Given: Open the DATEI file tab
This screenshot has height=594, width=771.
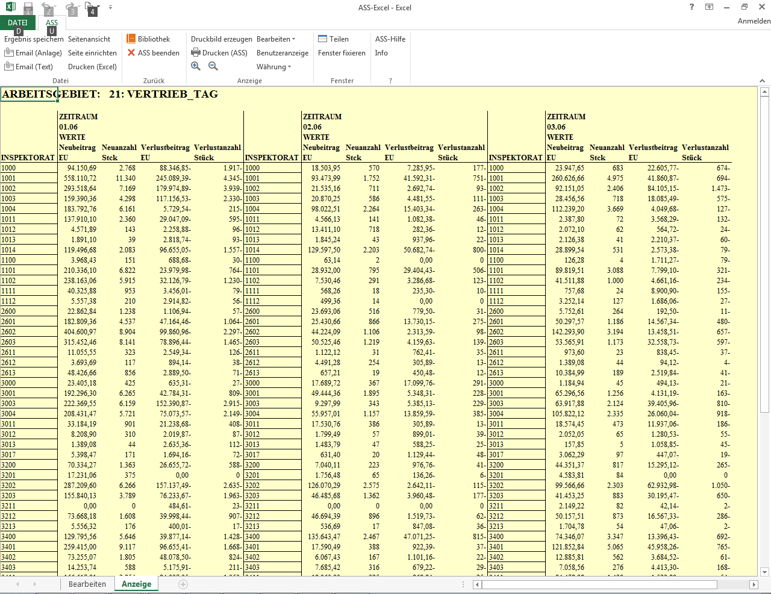Looking at the screenshot, I should pyautogui.click(x=17, y=23).
